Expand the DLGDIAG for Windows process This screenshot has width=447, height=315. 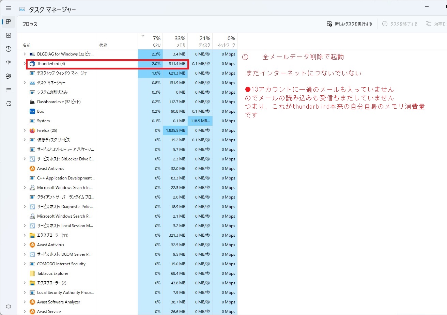coord(25,54)
